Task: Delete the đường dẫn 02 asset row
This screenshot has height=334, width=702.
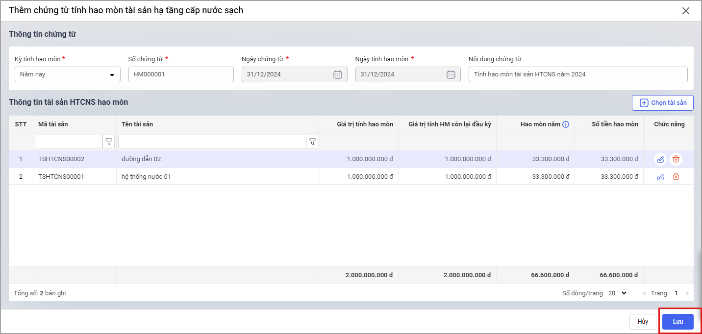Action: pos(676,159)
